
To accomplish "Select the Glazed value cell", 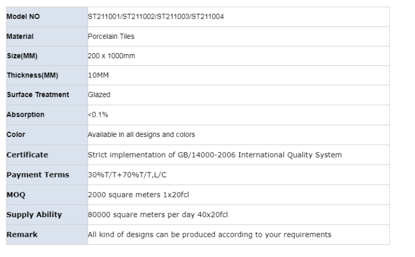I will click(x=99, y=95).
